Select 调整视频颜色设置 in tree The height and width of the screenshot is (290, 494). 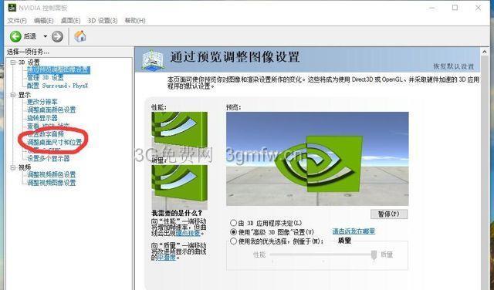click(52, 174)
